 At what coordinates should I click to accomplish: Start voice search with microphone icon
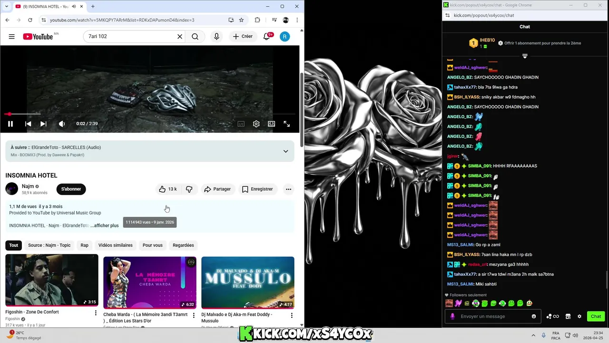[x=216, y=37]
